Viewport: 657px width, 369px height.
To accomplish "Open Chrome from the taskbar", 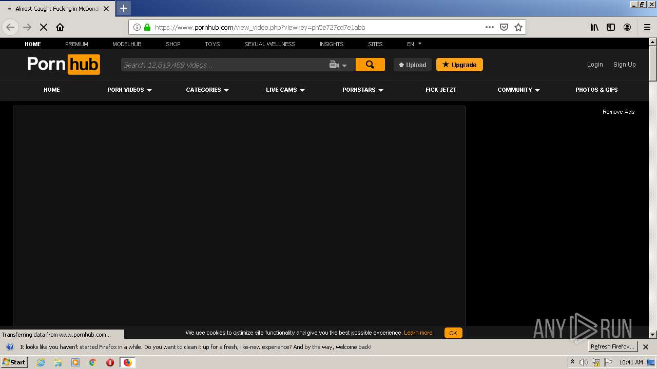I will pyautogui.click(x=93, y=362).
